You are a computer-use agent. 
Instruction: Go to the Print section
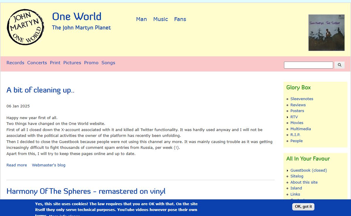[x=55, y=63]
